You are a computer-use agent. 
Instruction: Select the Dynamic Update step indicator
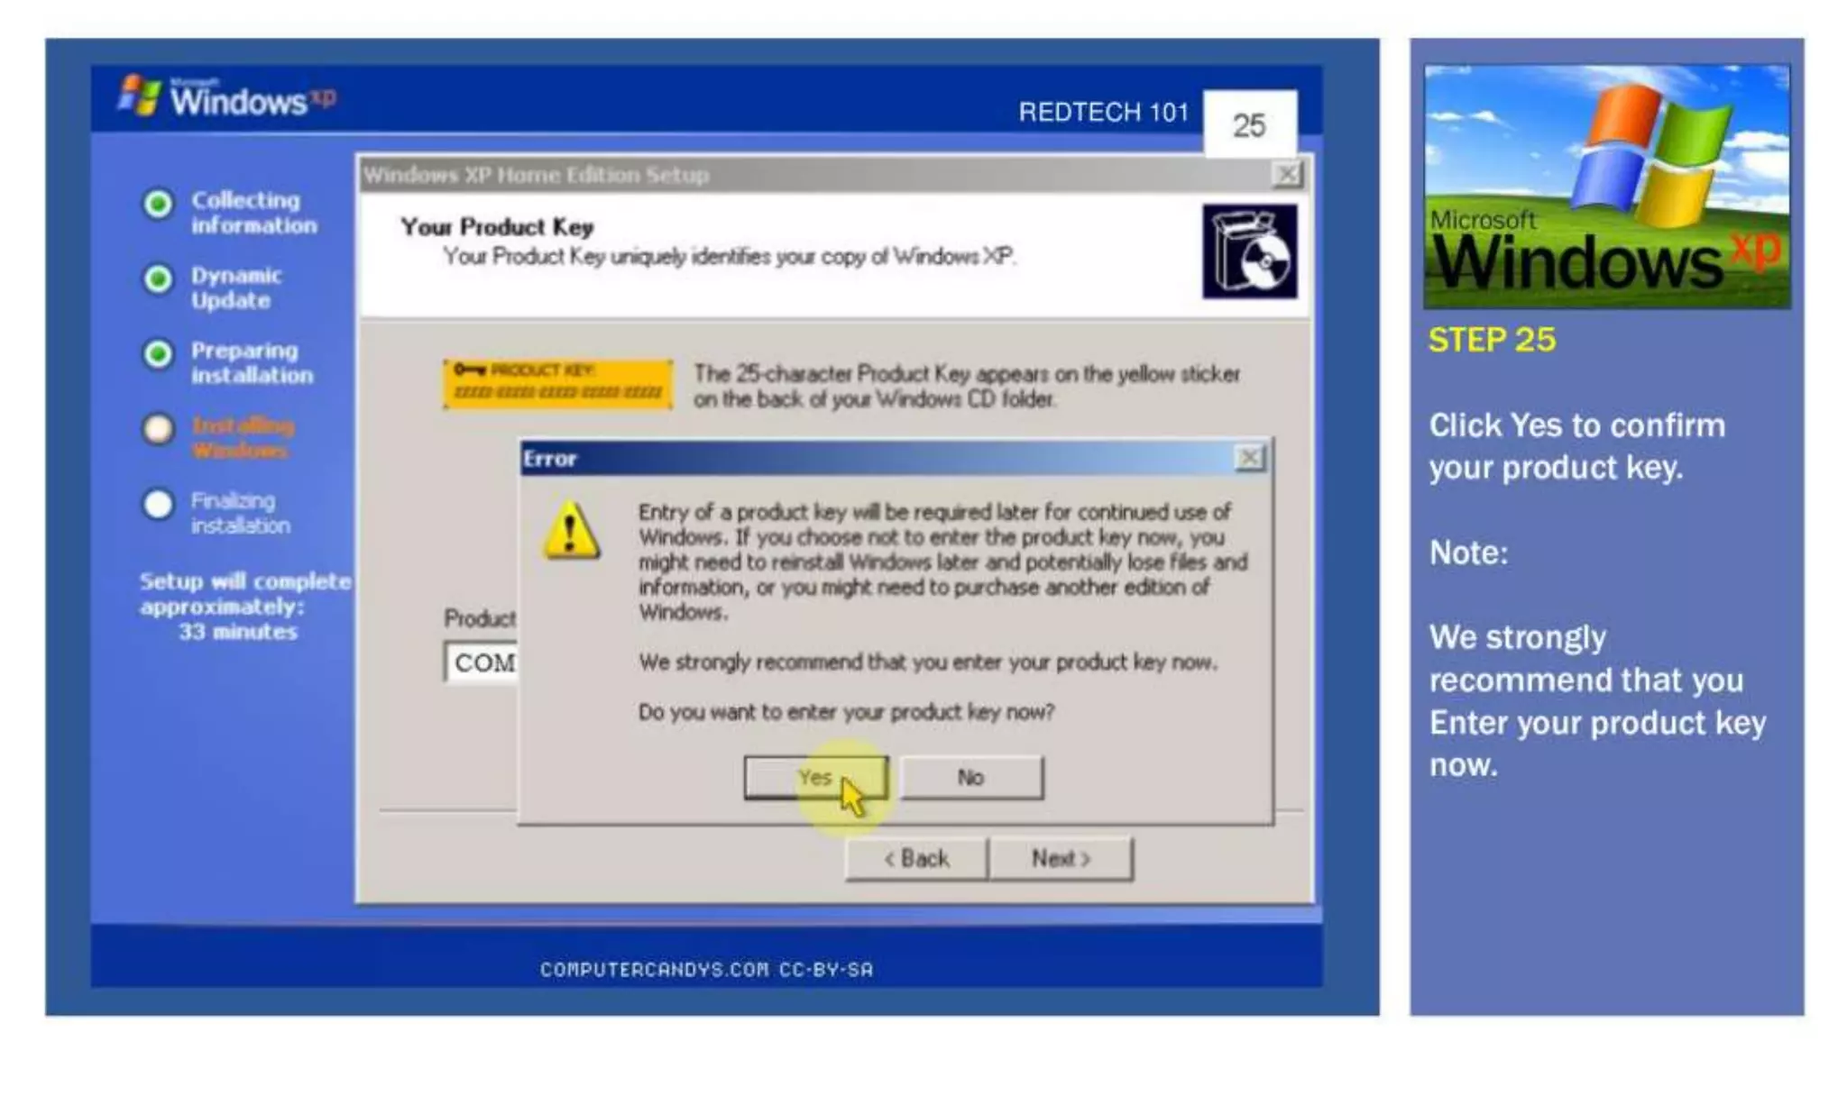(x=159, y=279)
